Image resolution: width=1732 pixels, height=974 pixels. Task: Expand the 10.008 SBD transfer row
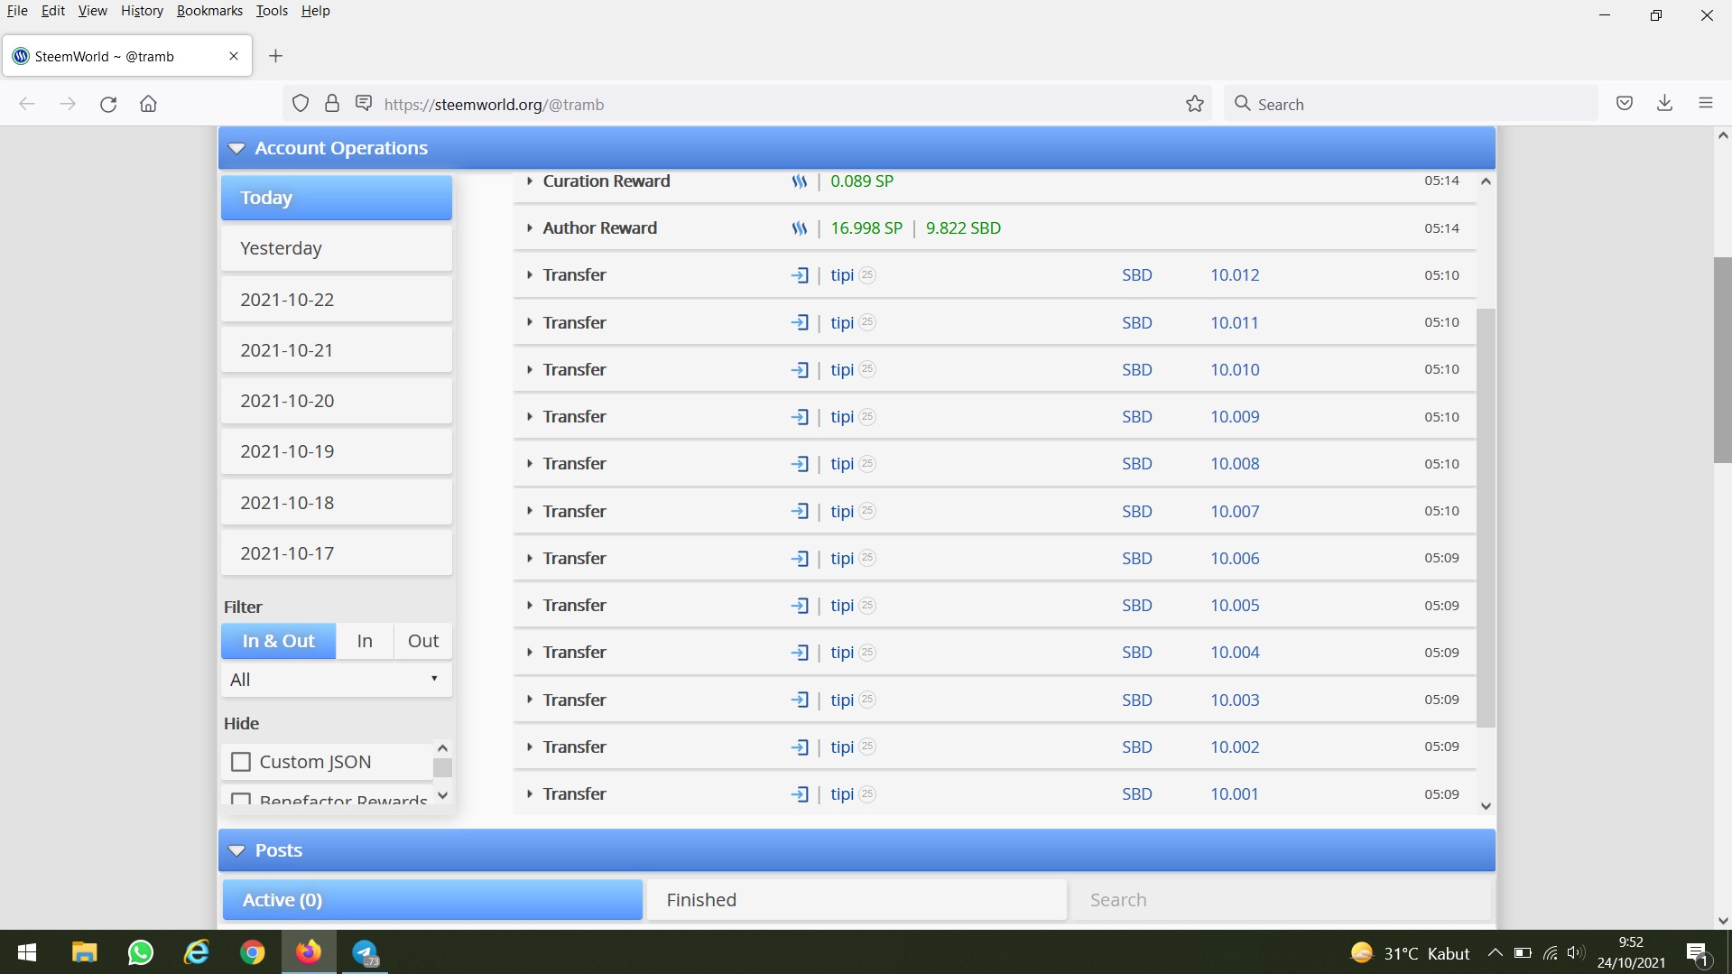[529, 464]
